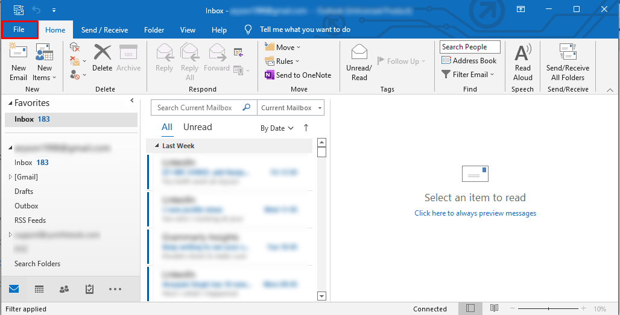The image size is (620, 315).
Task: Create a New Email message
Action: point(18,61)
